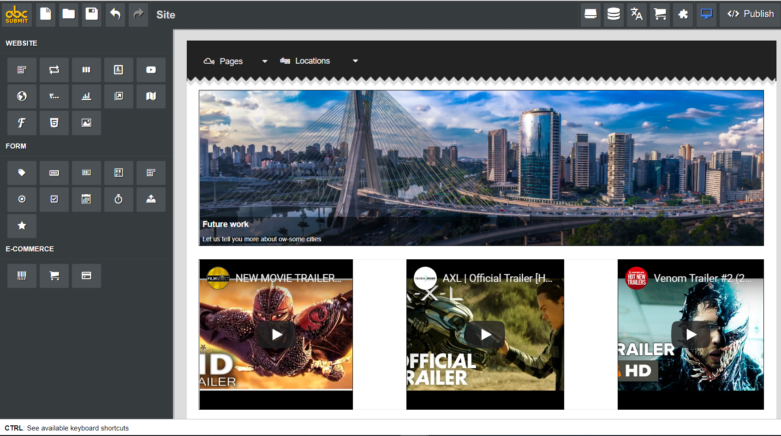Screen dimensions: 781x436
Task: Add the calendar date picker element
Action: click(x=86, y=199)
